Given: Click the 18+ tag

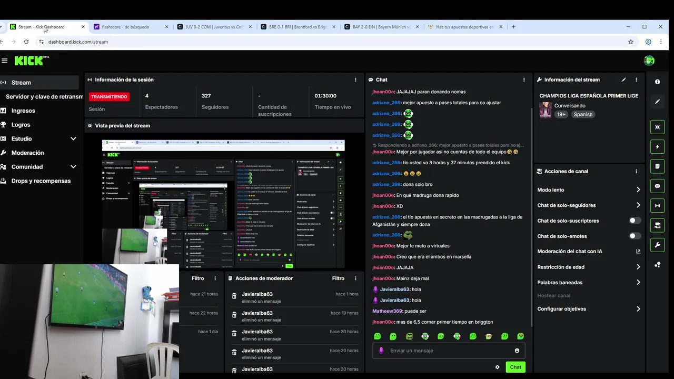Looking at the screenshot, I should click(561, 114).
